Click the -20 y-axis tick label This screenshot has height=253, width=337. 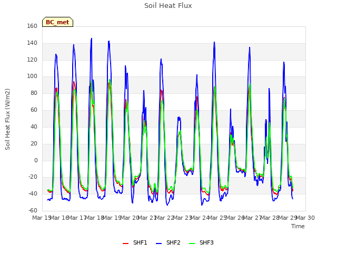(x=33, y=177)
